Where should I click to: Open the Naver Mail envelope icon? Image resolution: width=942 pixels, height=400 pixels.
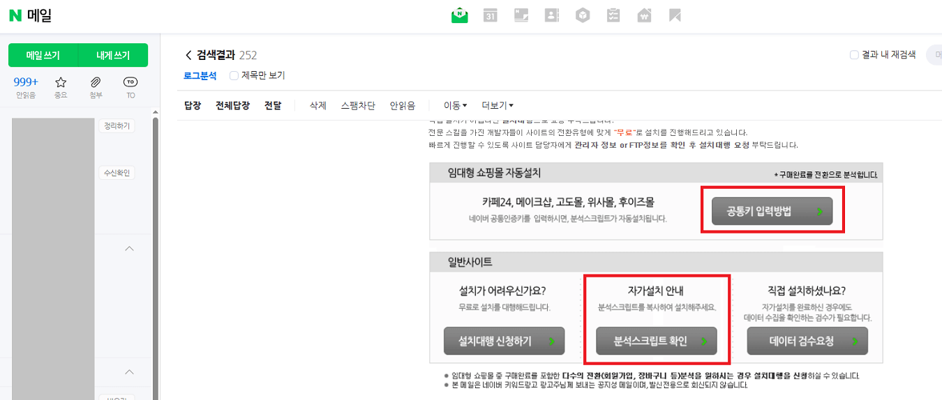click(x=459, y=15)
